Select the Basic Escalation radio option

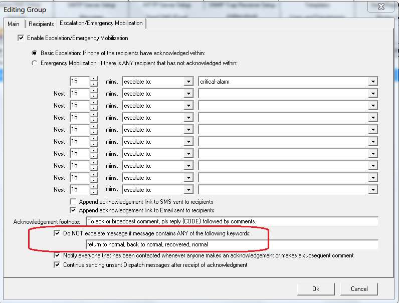pyautogui.click(x=35, y=53)
